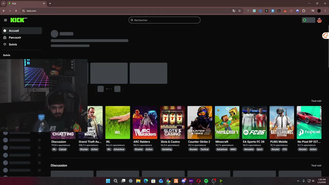Click the 58,5 k spectateurs text
The height and width of the screenshot is (185, 329).
coord(143,145)
